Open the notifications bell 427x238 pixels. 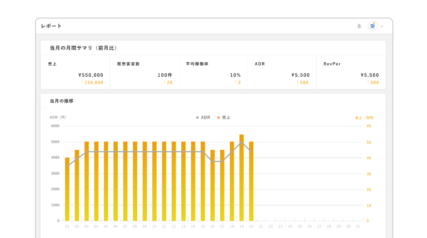click(x=359, y=26)
